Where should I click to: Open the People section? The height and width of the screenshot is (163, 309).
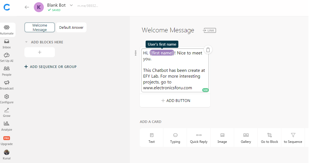click(7, 71)
